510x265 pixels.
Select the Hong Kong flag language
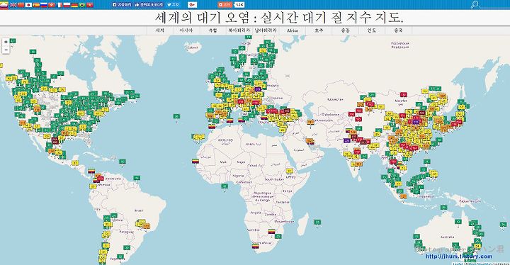coord(52,5)
